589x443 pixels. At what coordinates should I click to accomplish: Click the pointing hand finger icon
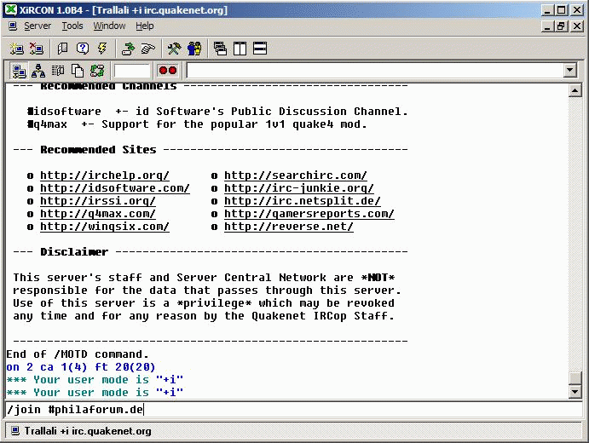coord(148,49)
